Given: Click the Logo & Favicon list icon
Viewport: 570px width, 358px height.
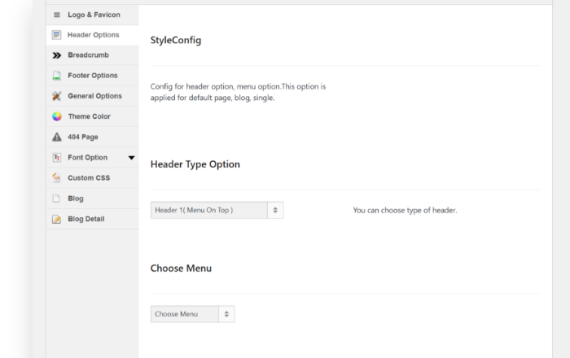Looking at the screenshot, I should [57, 15].
